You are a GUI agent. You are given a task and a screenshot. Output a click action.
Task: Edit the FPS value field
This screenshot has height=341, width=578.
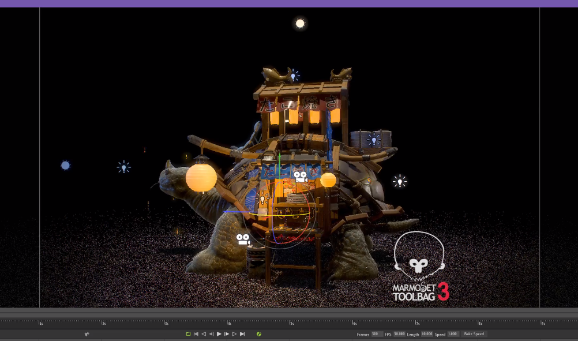pyautogui.click(x=399, y=334)
